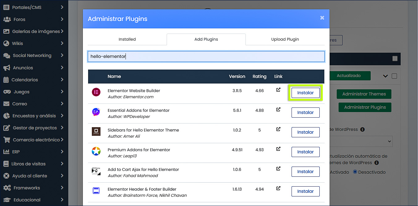Image resolution: width=418 pixels, height=206 pixels.
Task: Switch to the Upload Plugin tab
Action: click(x=285, y=39)
